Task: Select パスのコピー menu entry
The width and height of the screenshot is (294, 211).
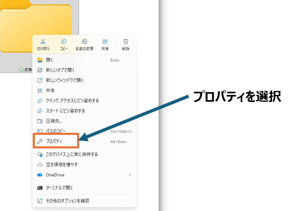Action: [84, 131]
